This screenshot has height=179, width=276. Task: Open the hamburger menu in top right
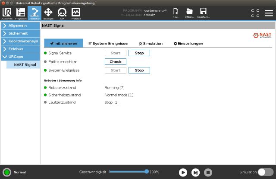(269, 13)
